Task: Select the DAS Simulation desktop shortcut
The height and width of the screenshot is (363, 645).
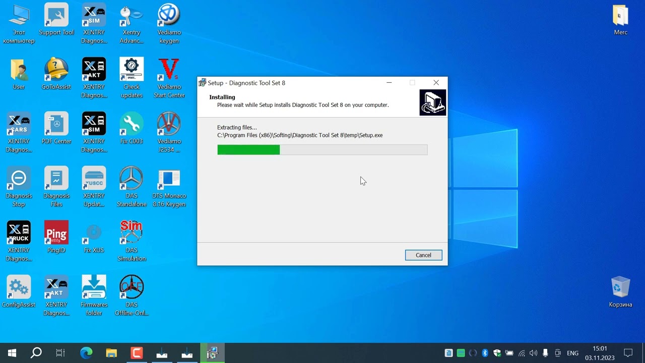Action: (x=132, y=241)
